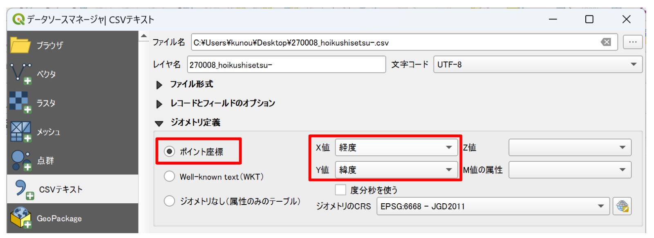Expand レコードとフィールドのオプション section
The width and height of the screenshot is (654, 238).
(x=159, y=104)
